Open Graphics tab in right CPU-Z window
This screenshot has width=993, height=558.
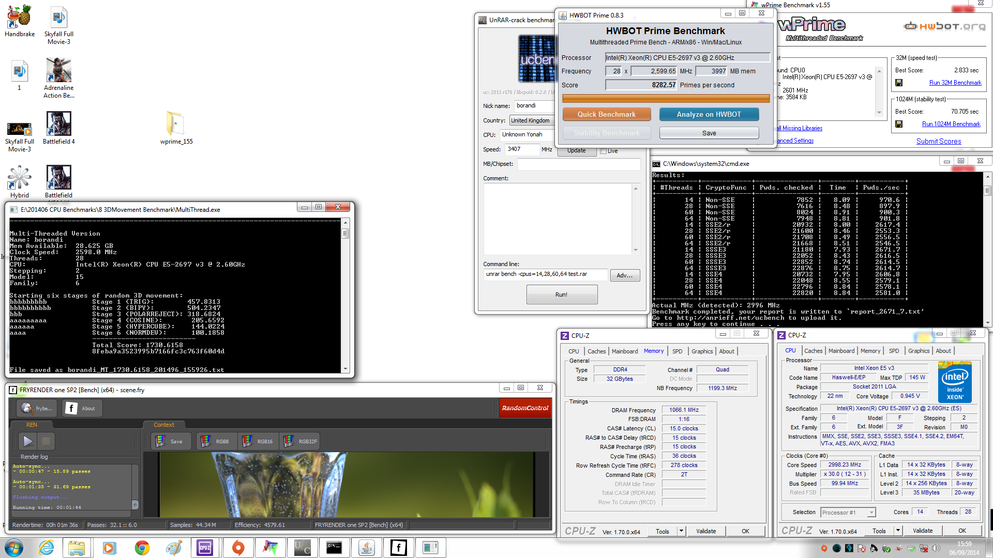coord(919,351)
